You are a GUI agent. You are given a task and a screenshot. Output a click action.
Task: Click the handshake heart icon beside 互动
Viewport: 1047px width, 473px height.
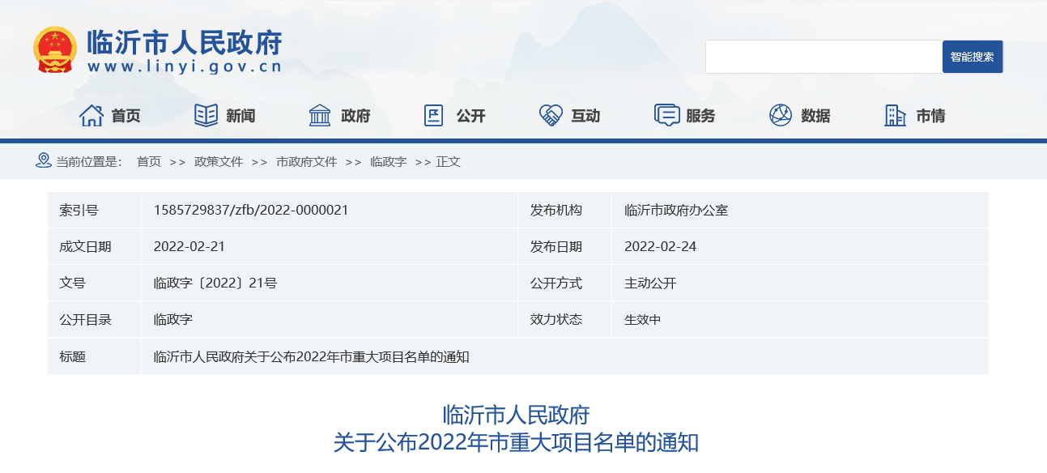click(551, 116)
